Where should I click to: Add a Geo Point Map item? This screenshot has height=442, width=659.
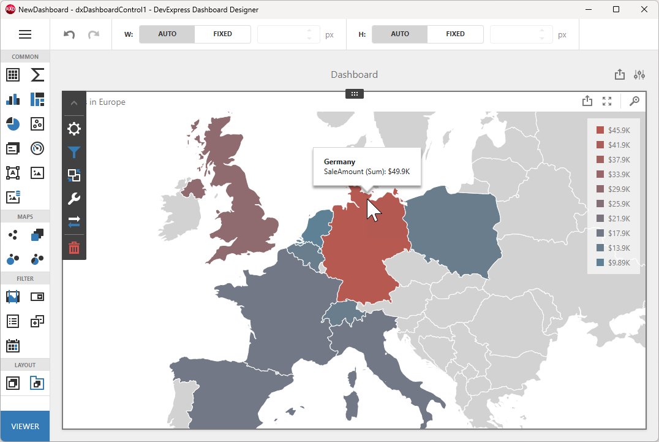pos(13,235)
